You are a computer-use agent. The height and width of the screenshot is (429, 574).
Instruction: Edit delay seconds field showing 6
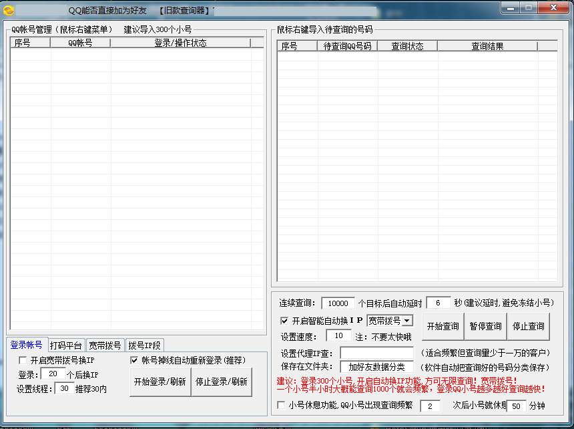439,303
